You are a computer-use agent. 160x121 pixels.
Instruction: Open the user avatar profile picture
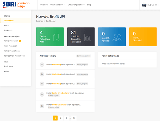(144, 5)
